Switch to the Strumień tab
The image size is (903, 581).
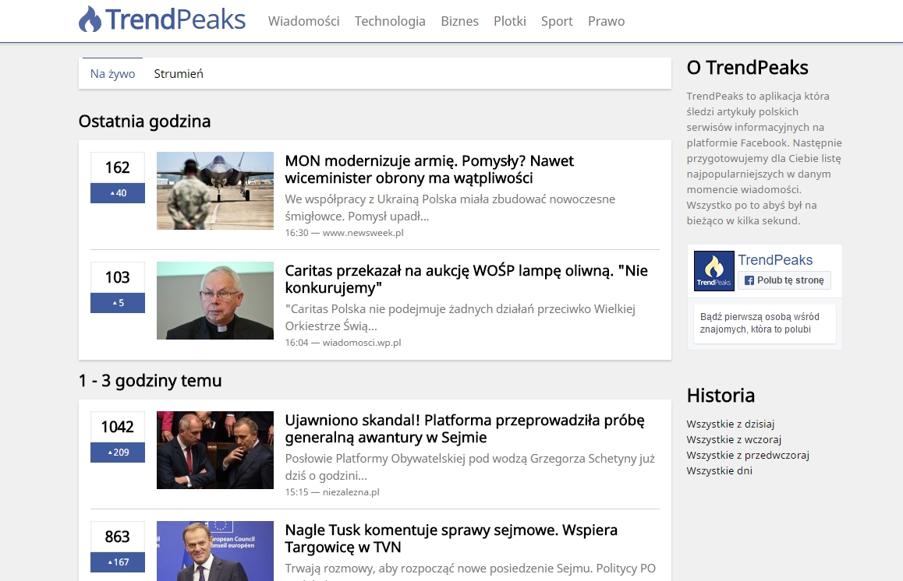point(179,74)
